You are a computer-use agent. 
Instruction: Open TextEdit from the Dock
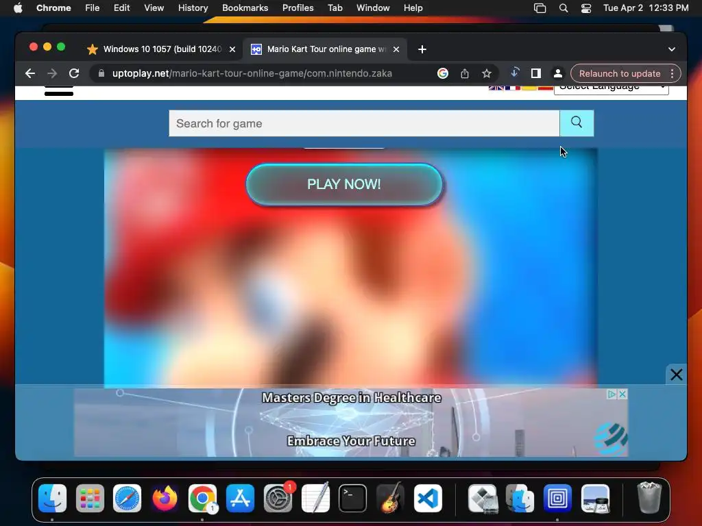point(315,499)
